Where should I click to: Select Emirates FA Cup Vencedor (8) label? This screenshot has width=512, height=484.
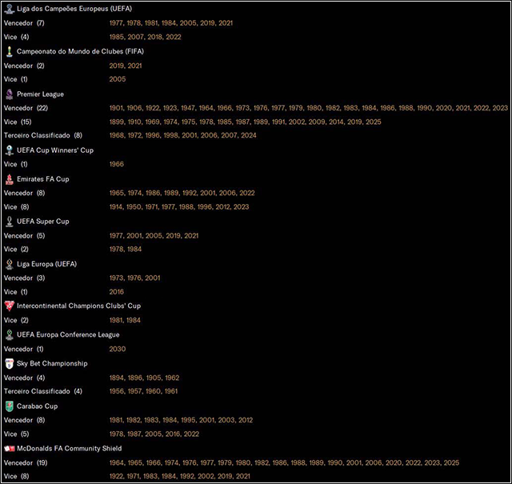click(24, 193)
